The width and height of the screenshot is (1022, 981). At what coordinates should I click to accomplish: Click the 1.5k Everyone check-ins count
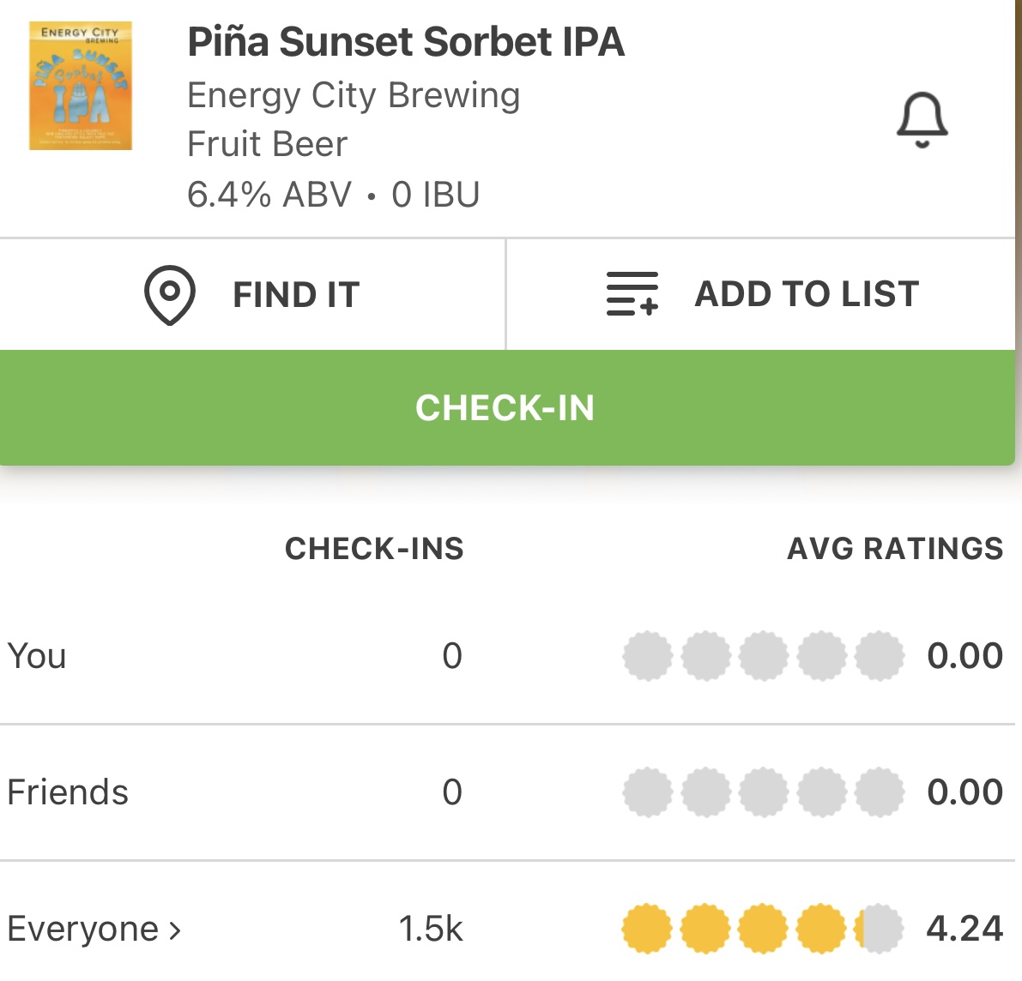point(430,929)
